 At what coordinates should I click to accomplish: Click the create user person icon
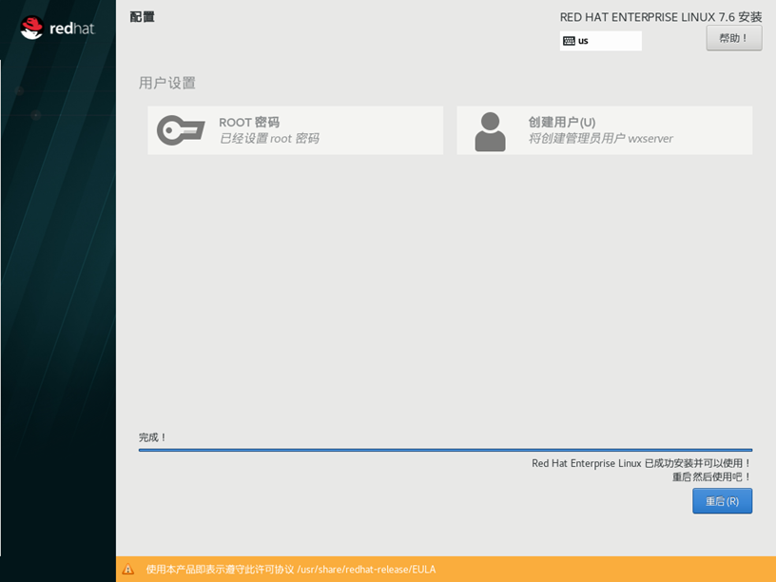490,131
